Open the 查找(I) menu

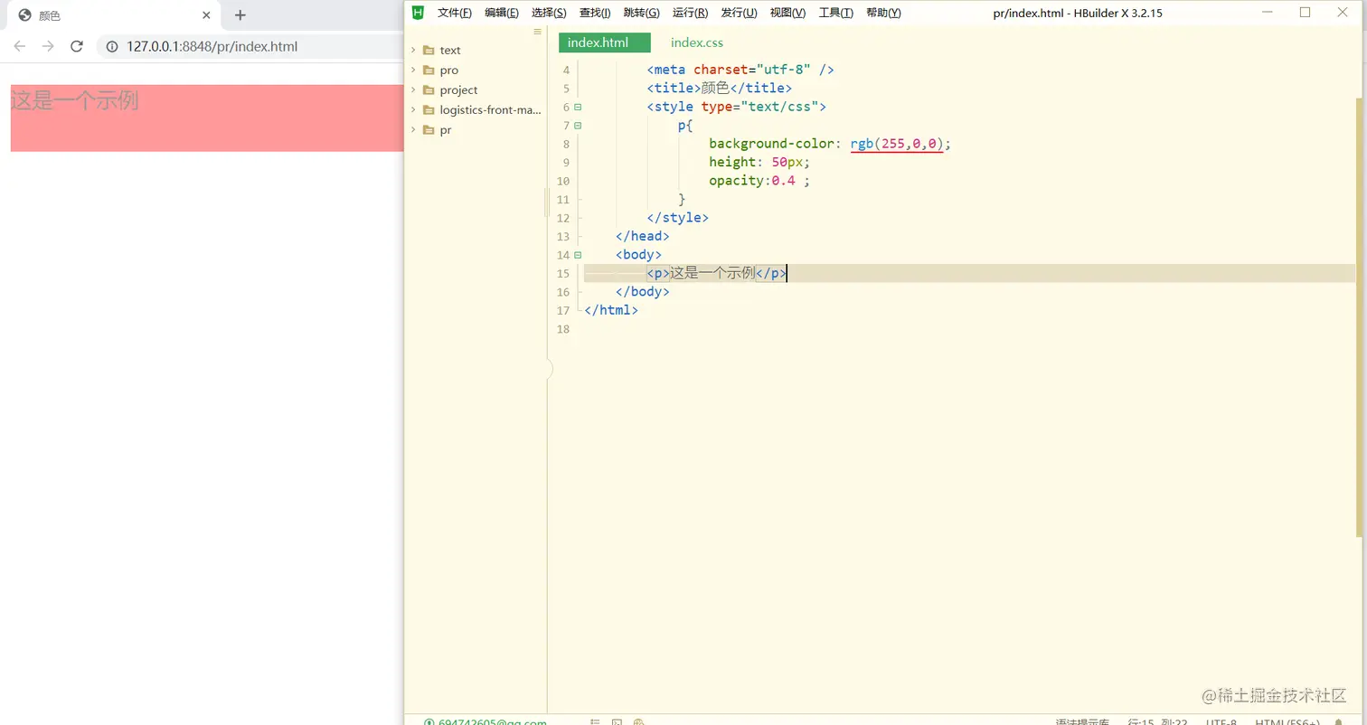(595, 13)
